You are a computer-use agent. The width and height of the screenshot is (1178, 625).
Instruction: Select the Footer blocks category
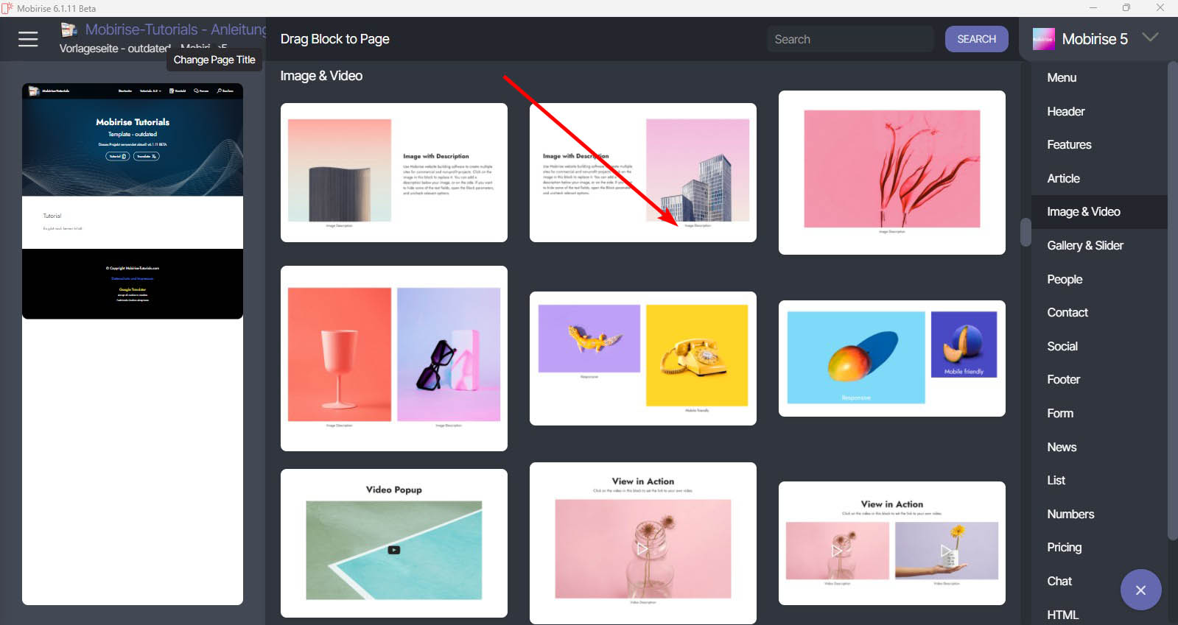click(x=1063, y=379)
